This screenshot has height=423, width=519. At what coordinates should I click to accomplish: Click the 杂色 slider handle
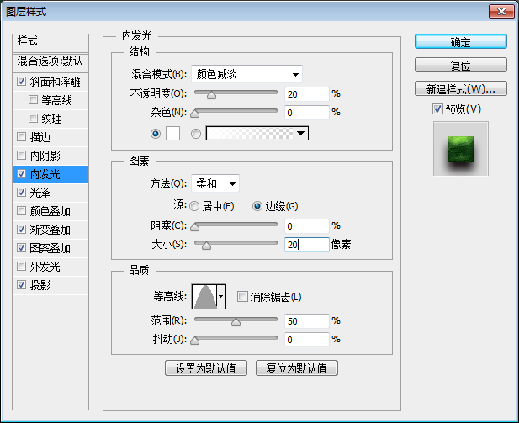pos(195,114)
